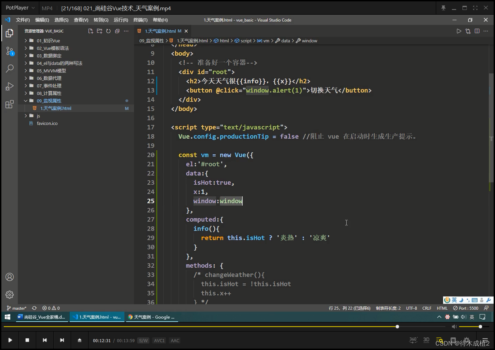Open the Search view in the activity bar

click(x=10, y=68)
